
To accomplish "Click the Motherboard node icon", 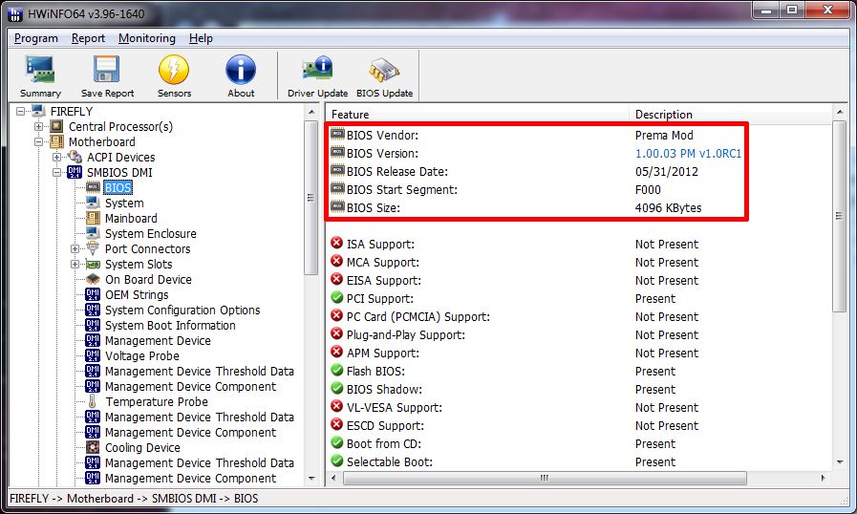I will click(x=56, y=141).
